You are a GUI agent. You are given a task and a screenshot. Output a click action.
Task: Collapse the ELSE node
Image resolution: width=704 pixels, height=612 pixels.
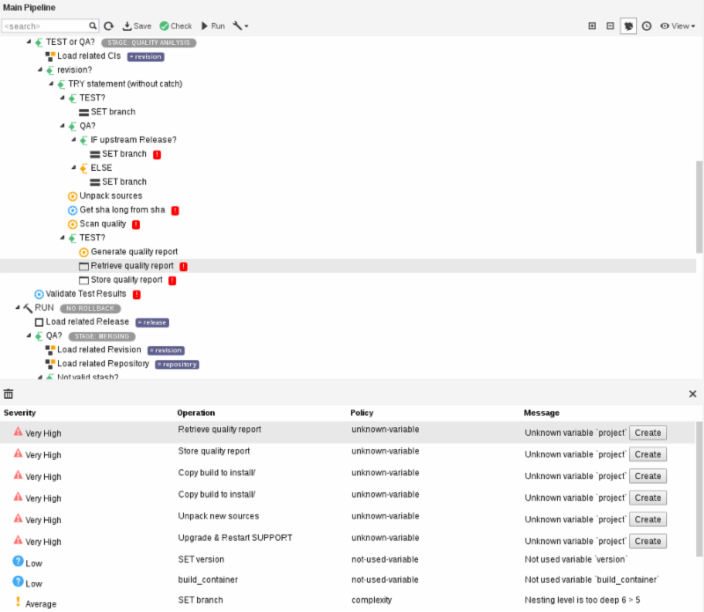click(74, 167)
